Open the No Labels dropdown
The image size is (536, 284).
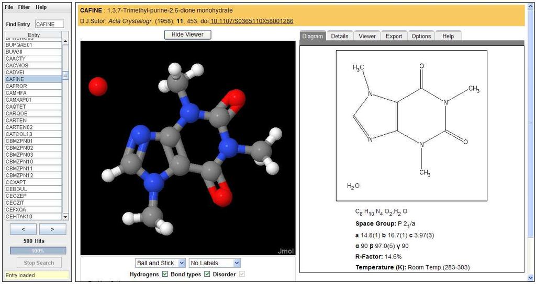[x=215, y=263]
